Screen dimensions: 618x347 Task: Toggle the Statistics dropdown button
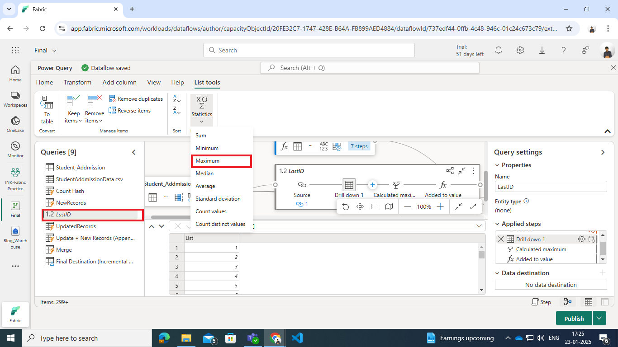[202, 110]
